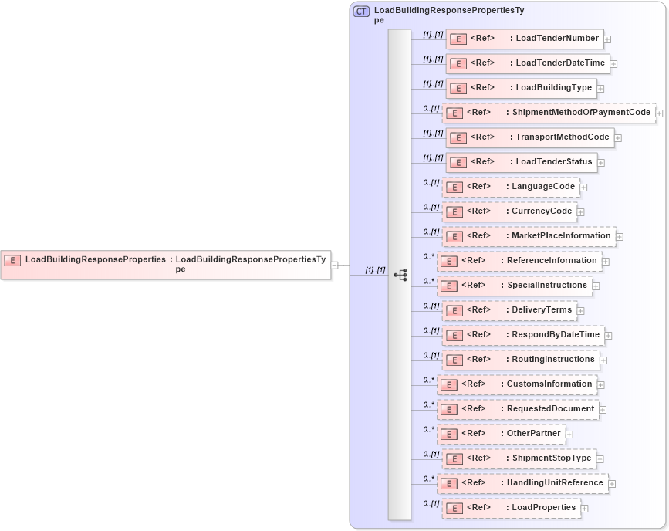This screenshot has height=531, width=669.
Task: Select the E icon for TransportMethodCode
Action: 458,137
